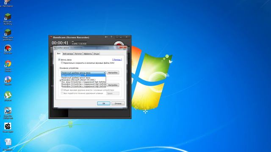
Task: Select 'Первичный драйвер записи звука' list entry
Action: [x=83, y=78]
